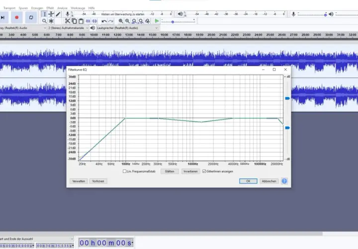Viewport: 358px width, 249px height.
Task: Open help with the blue question icon
Action: [284, 181]
